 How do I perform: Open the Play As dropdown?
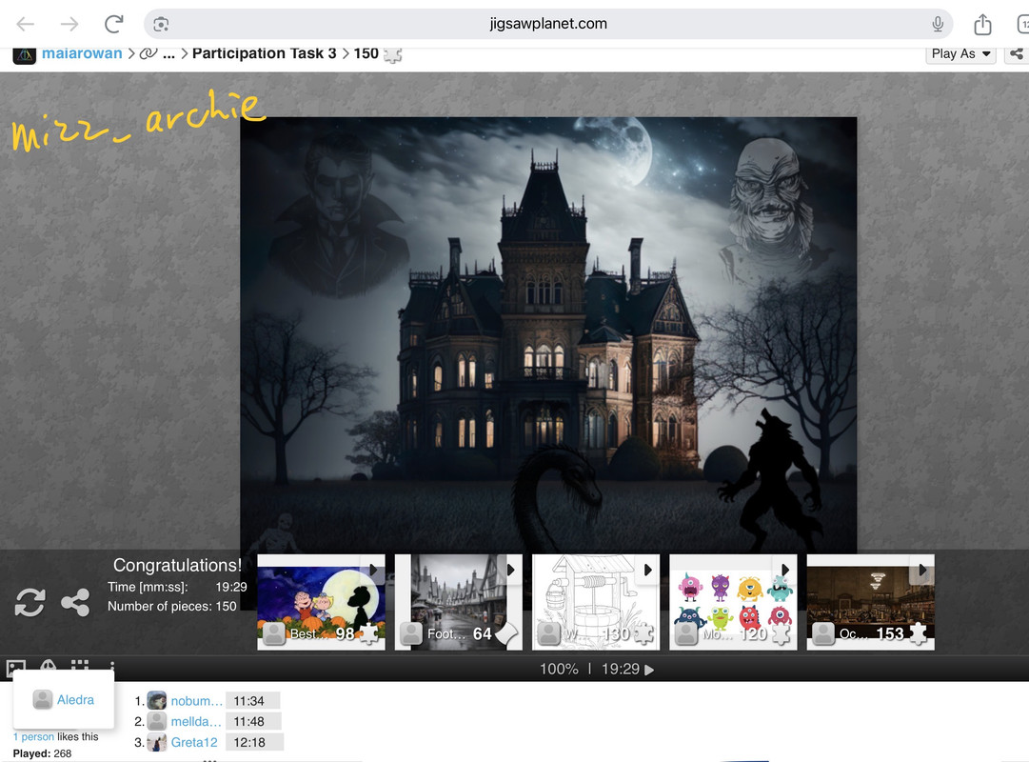click(x=960, y=54)
